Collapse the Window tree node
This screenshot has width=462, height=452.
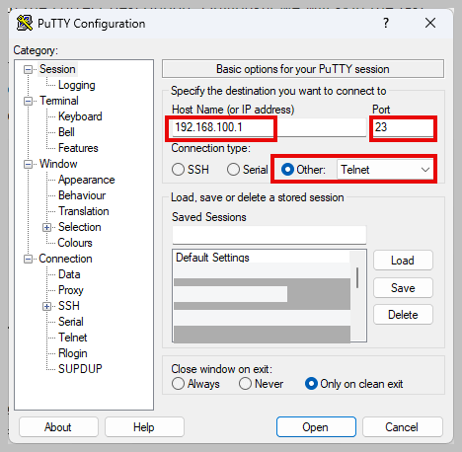click(x=29, y=164)
